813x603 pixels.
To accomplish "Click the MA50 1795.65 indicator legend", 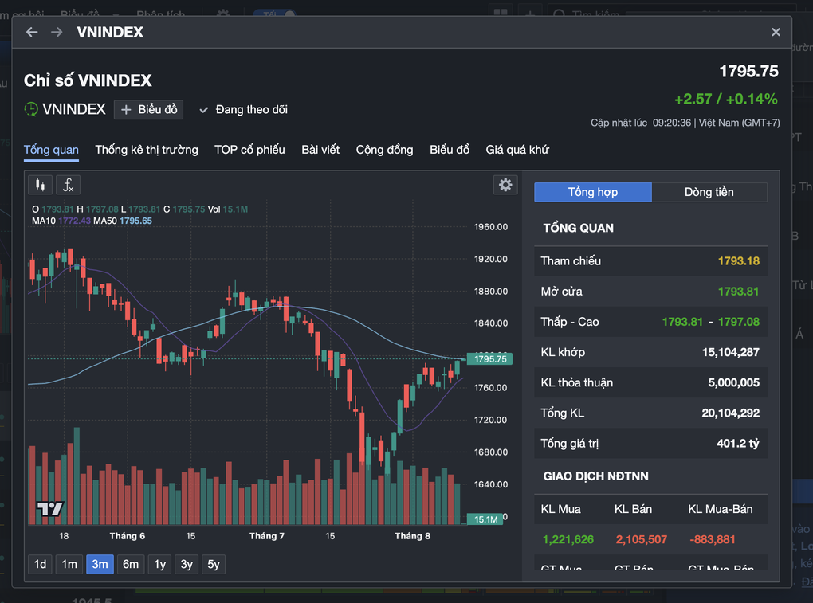I will coord(123,221).
